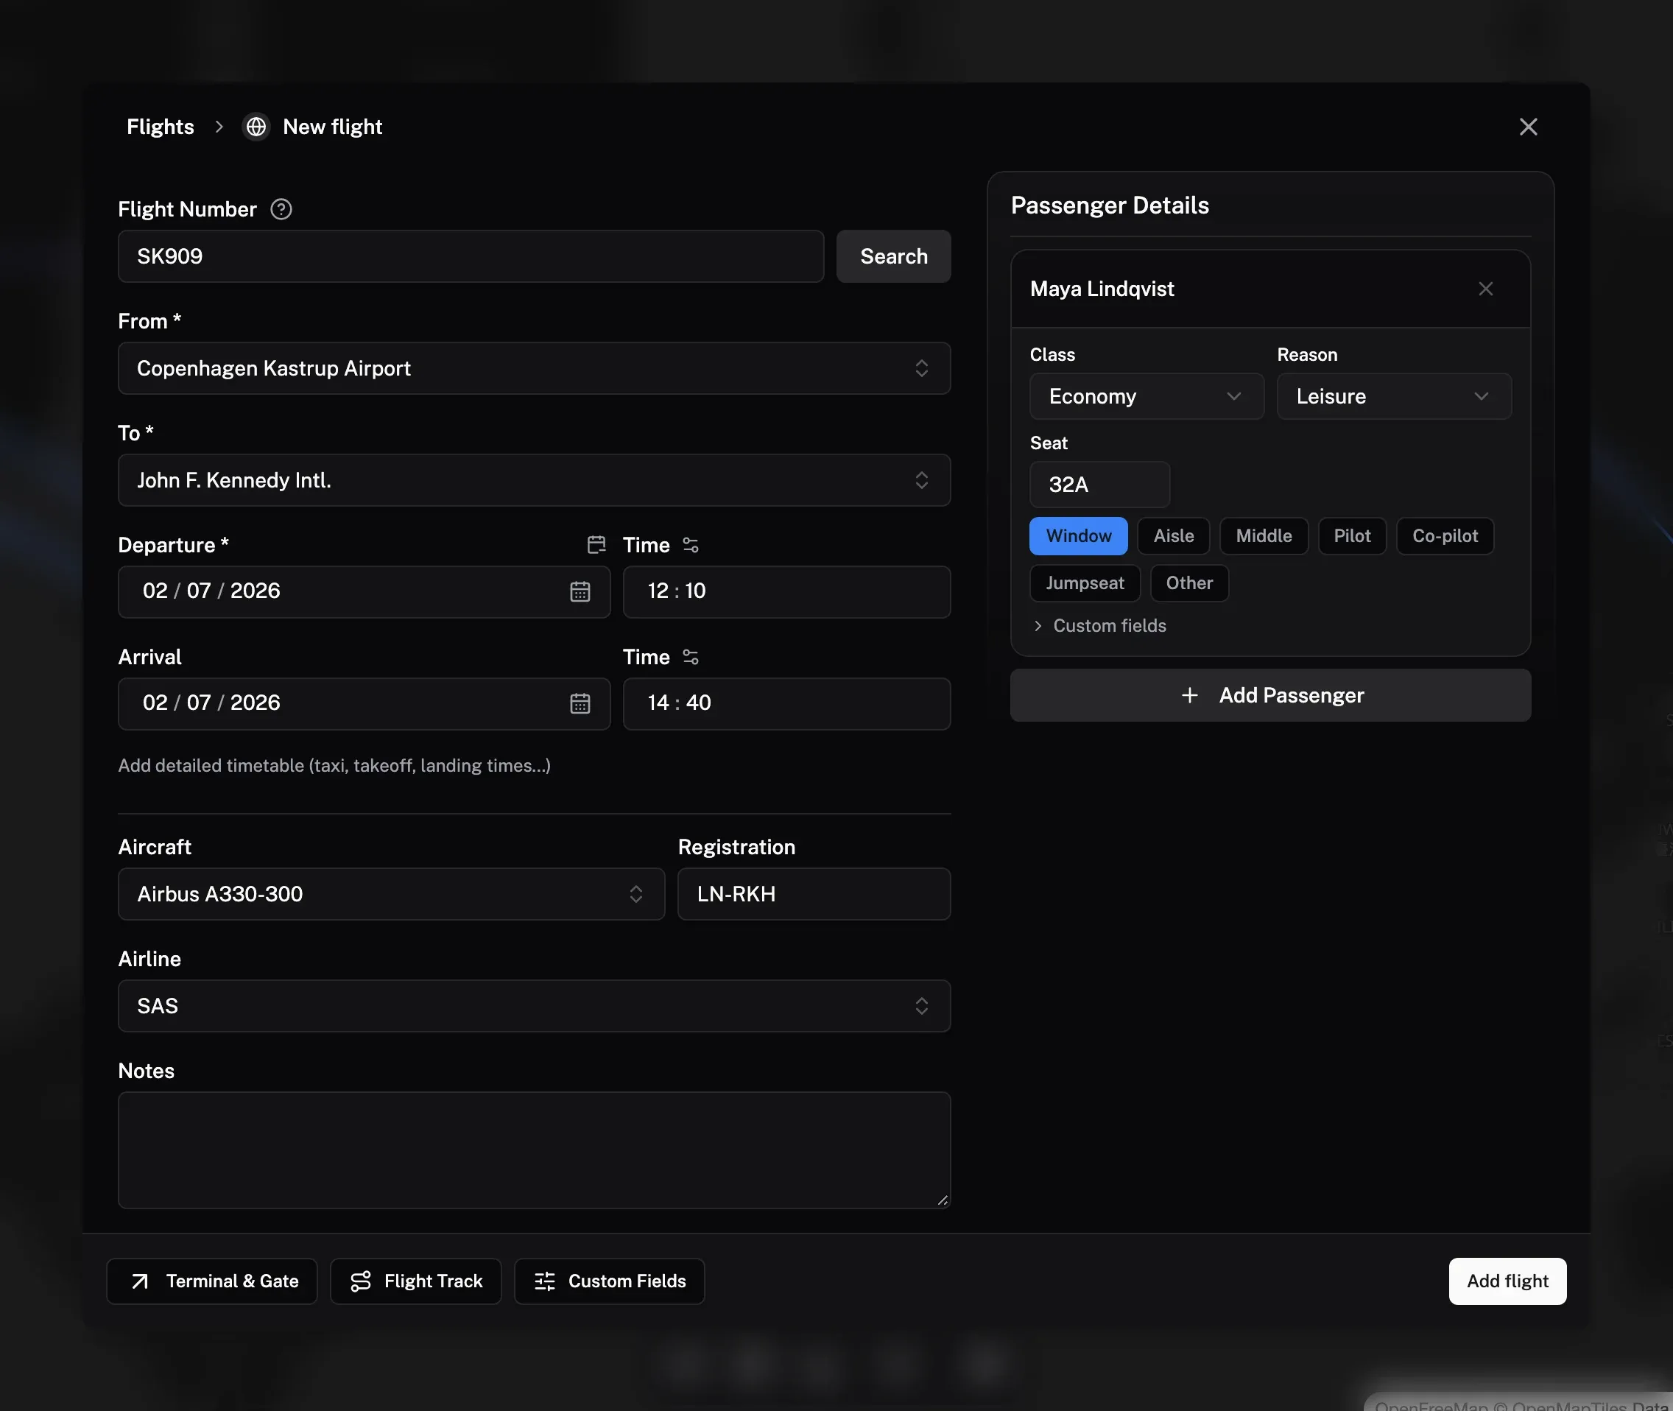The height and width of the screenshot is (1411, 1673).
Task: Select Middle seat type
Action: [1264, 536]
